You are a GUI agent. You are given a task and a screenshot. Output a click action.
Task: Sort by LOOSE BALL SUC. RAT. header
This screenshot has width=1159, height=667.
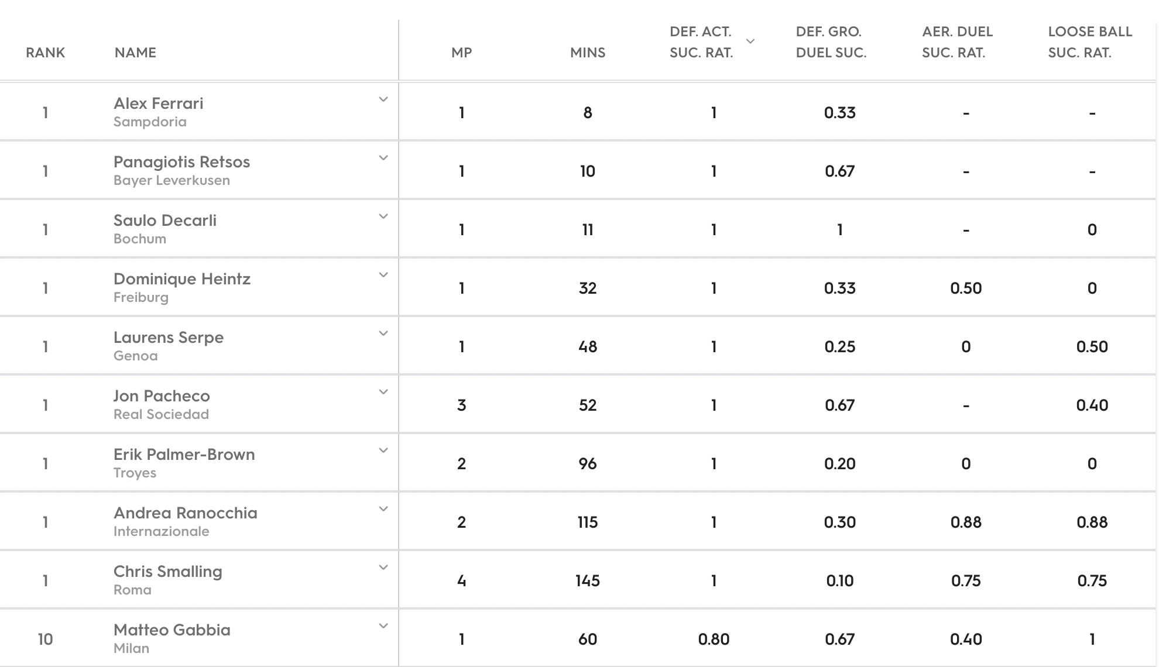point(1090,42)
